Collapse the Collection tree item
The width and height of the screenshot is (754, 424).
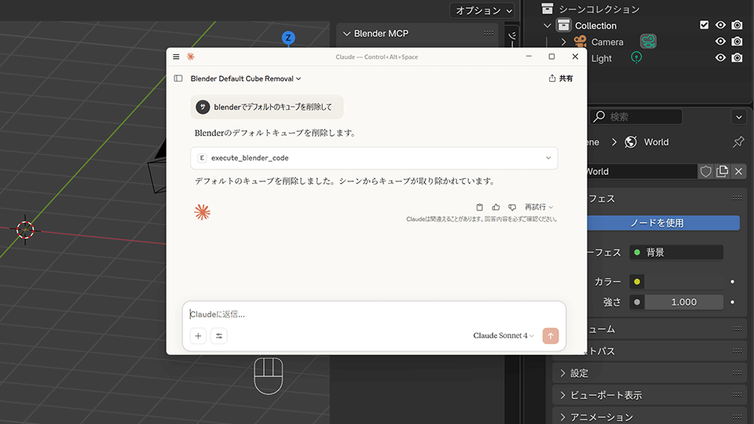pyautogui.click(x=547, y=25)
